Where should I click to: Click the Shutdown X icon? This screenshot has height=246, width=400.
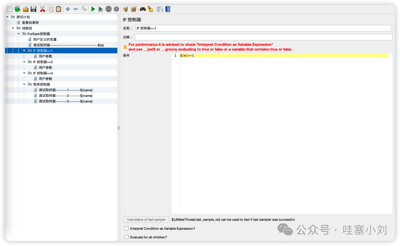coord(116,9)
